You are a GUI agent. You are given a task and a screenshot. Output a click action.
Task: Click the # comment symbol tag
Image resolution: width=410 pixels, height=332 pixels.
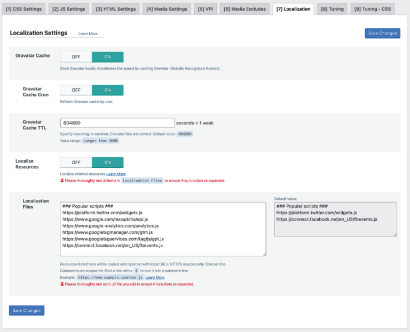coord(136,271)
